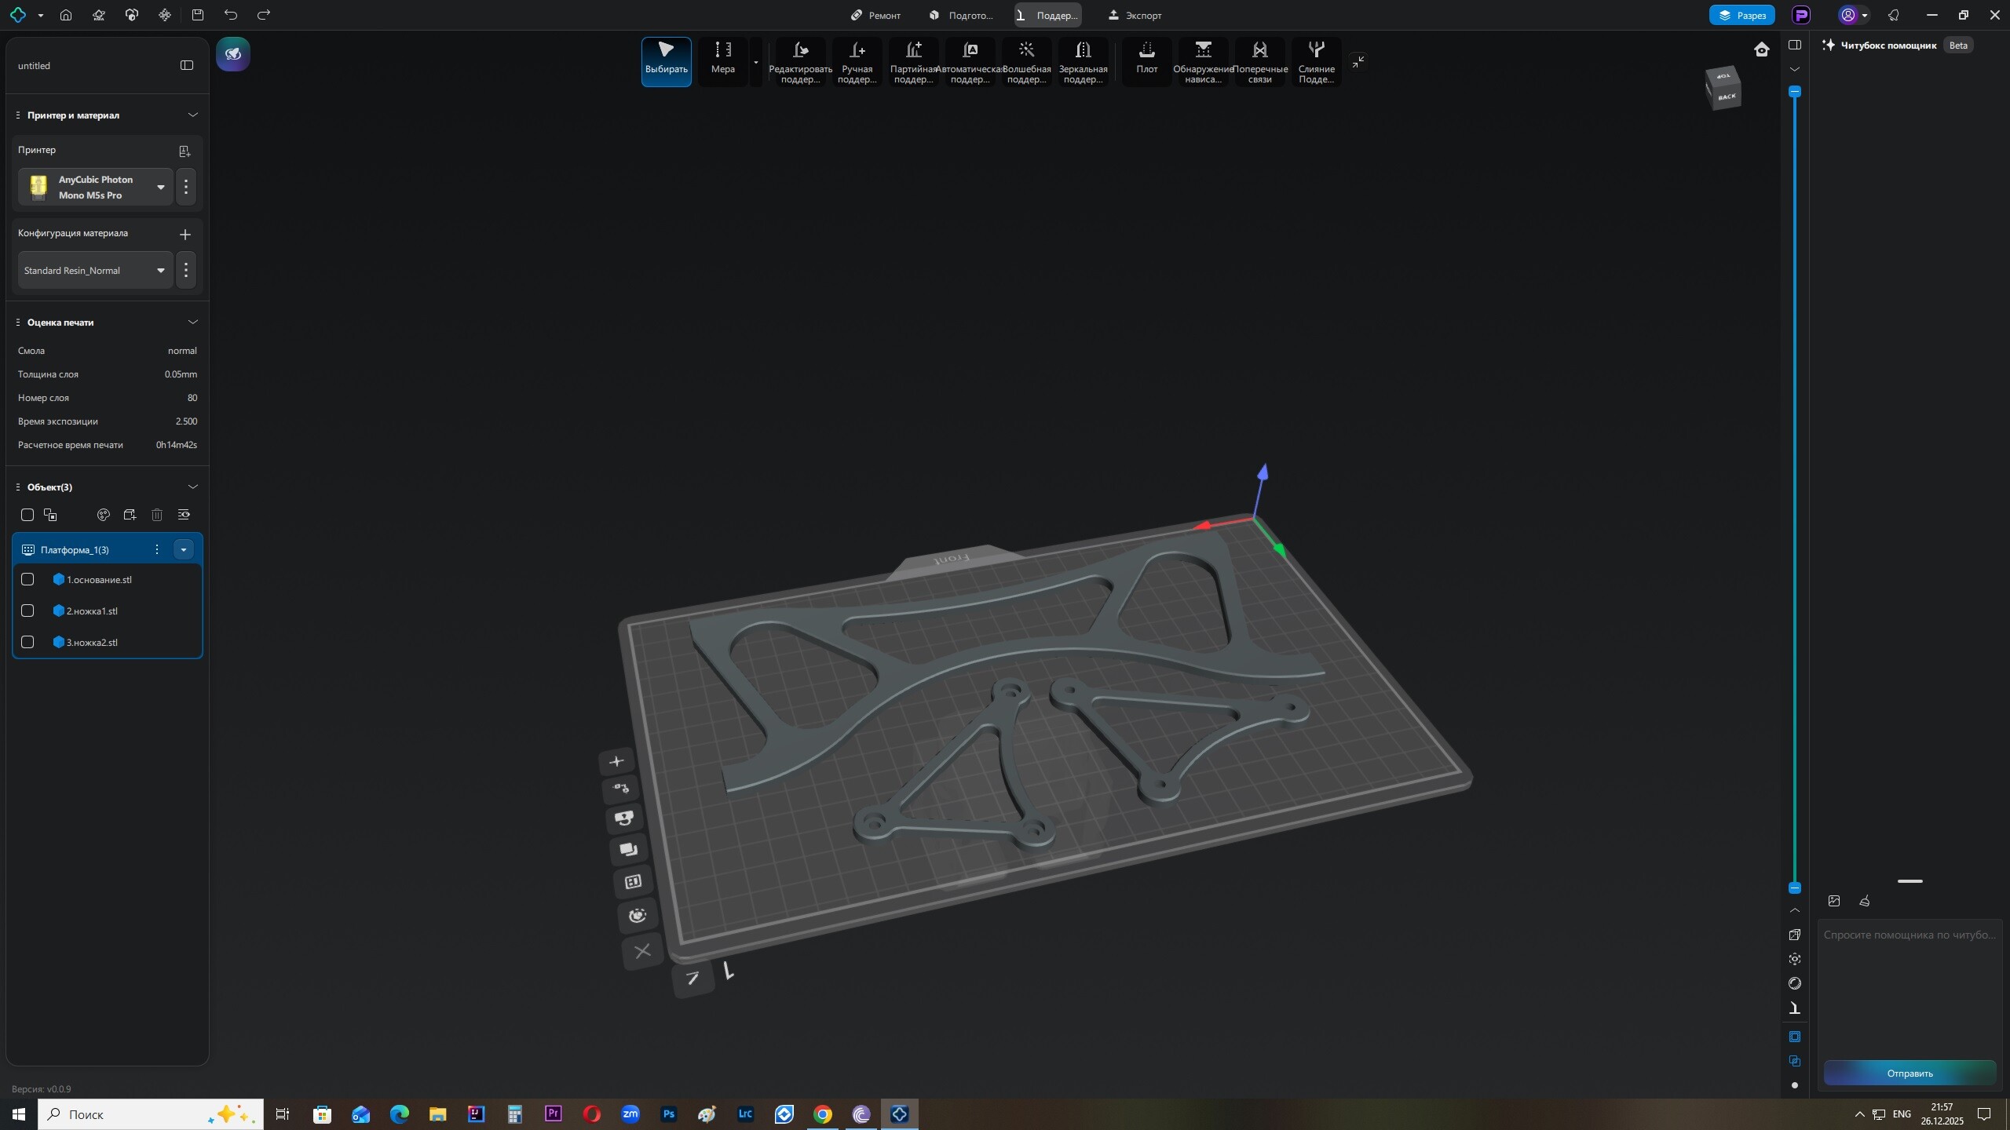Check the 1.основание.stl checkbox
The width and height of the screenshot is (2010, 1130).
pyautogui.click(x=27, y=579)
